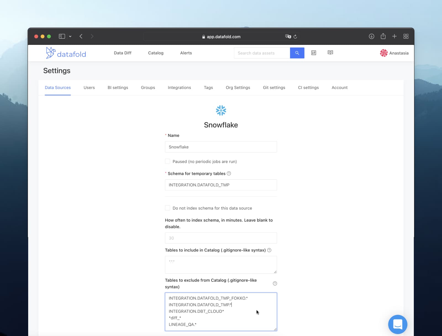Open the Groups tab
The image size is (442, 336).
tap(148, 88)
